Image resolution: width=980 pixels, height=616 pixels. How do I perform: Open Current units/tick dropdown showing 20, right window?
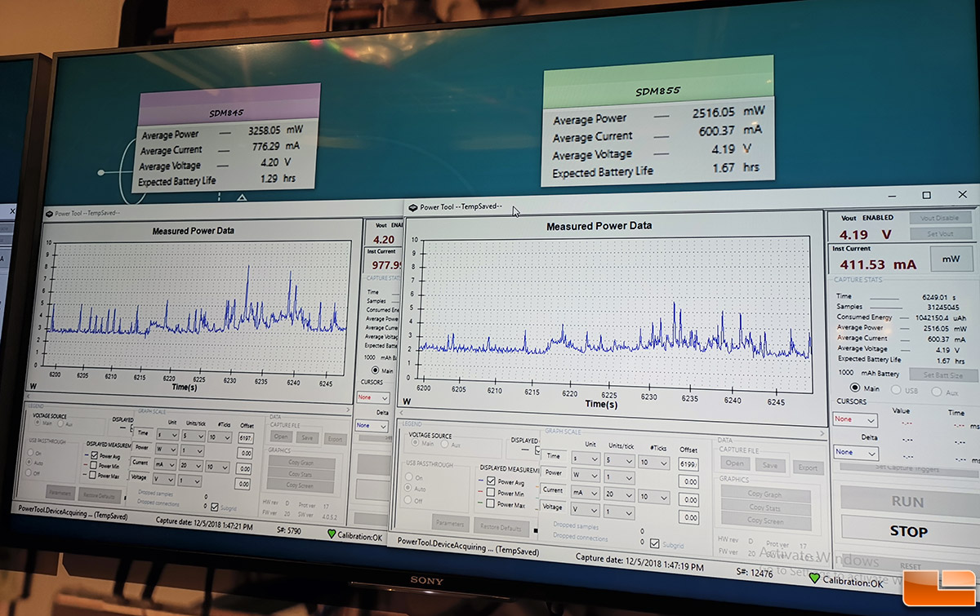pyautogui.click(x=619, y=496)
